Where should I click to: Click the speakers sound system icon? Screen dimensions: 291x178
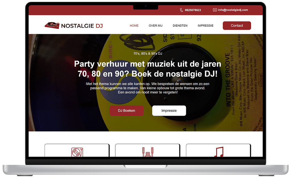coord(148,152)
